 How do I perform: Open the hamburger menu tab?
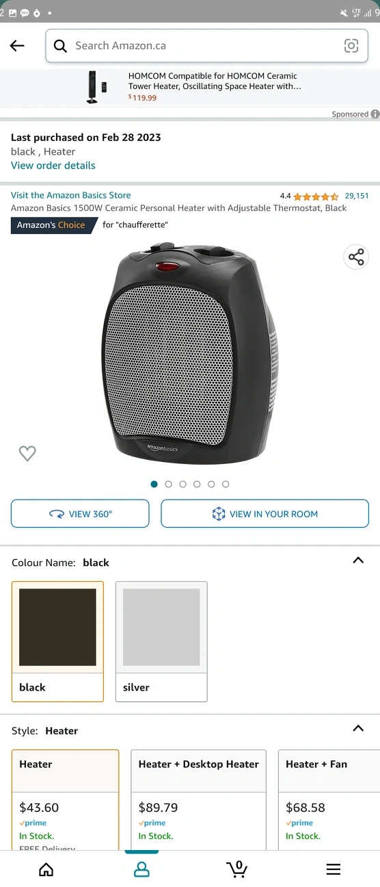click(x=333, y=869)
